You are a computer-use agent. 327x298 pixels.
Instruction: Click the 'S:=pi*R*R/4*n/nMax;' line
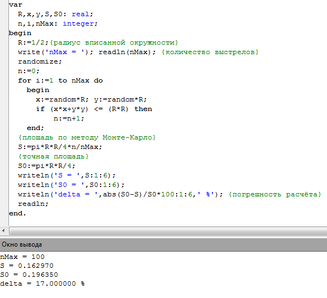pyautogui.click(x=60, y=147)
